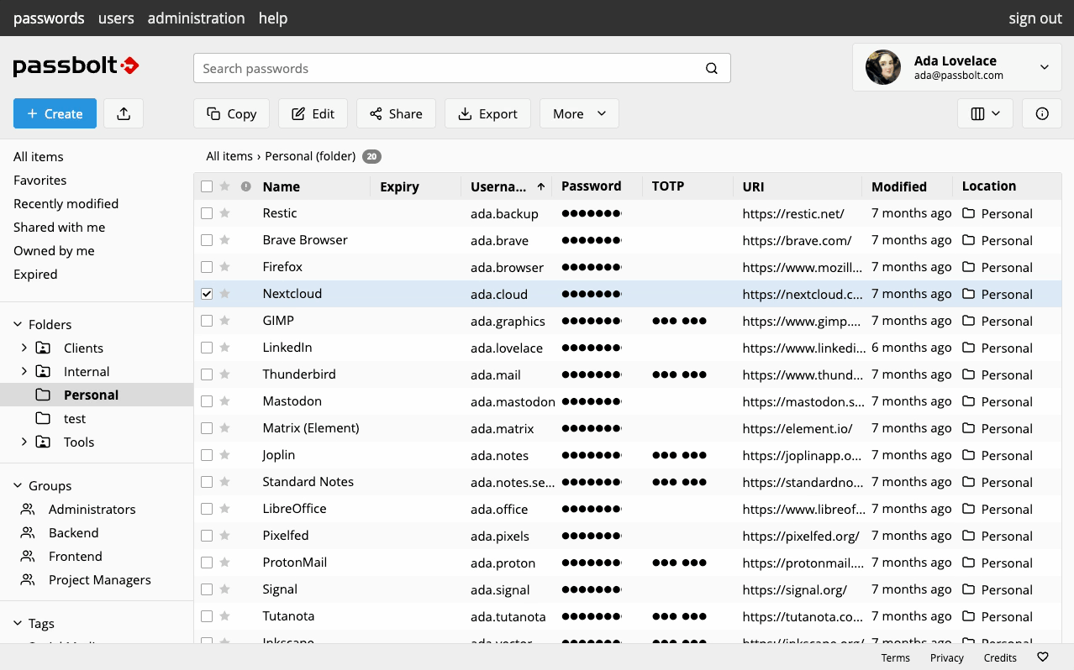Click the magnifier search icon
Screen dimensions: 1074x670
coord(712,69)
